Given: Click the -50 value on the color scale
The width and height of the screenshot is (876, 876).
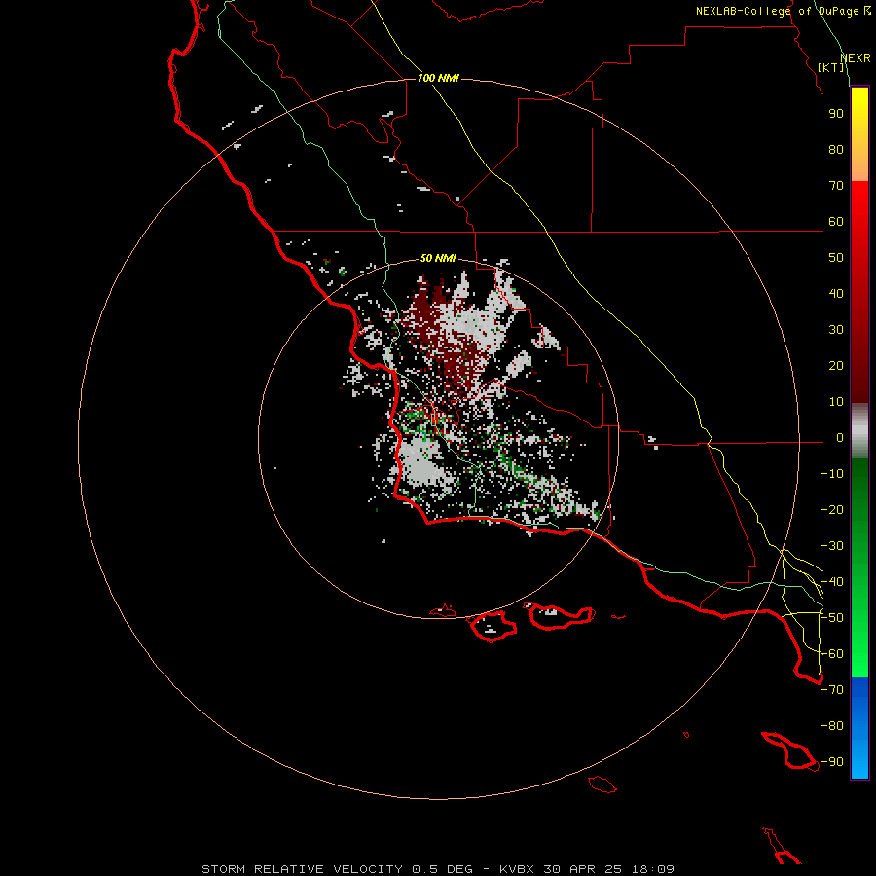Looking at the screenshot, I should click(x=832, y=618).
